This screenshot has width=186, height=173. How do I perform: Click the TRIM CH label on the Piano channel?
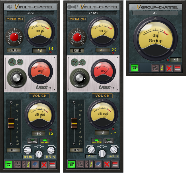click(x=15, y=19)
